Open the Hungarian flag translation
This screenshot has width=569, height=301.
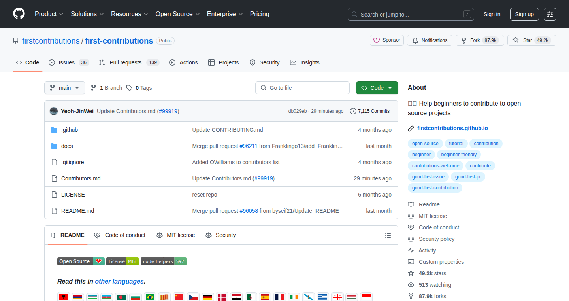[352, 297]
